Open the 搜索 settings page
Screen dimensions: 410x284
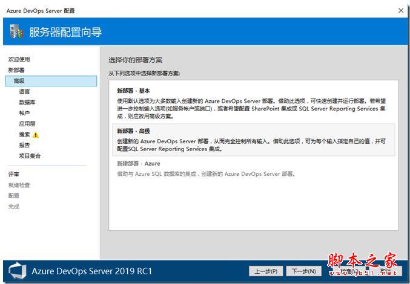pyautogui.click(x=24, y=135)
